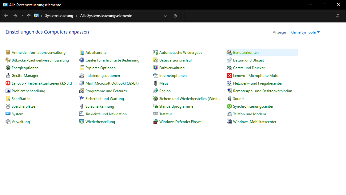Click the Windows Defender Firewall icon

click(156, 122)
